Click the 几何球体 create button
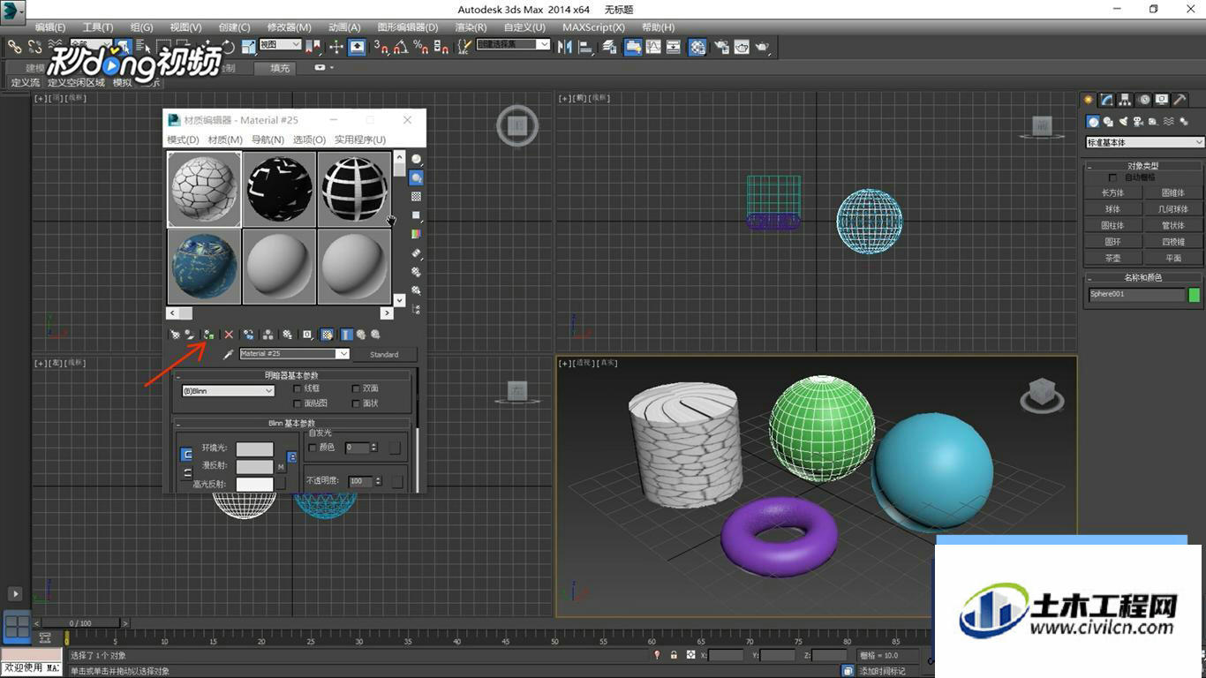Screen dimensions: 1206x678 click(1173, 209)
